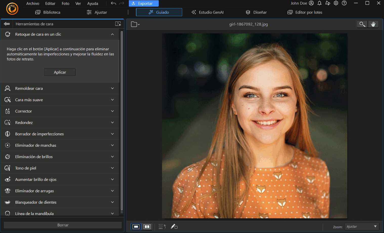Switch to the Estudio GenAI tab
This screenshot has height=233, width=384.
[207, 12]
